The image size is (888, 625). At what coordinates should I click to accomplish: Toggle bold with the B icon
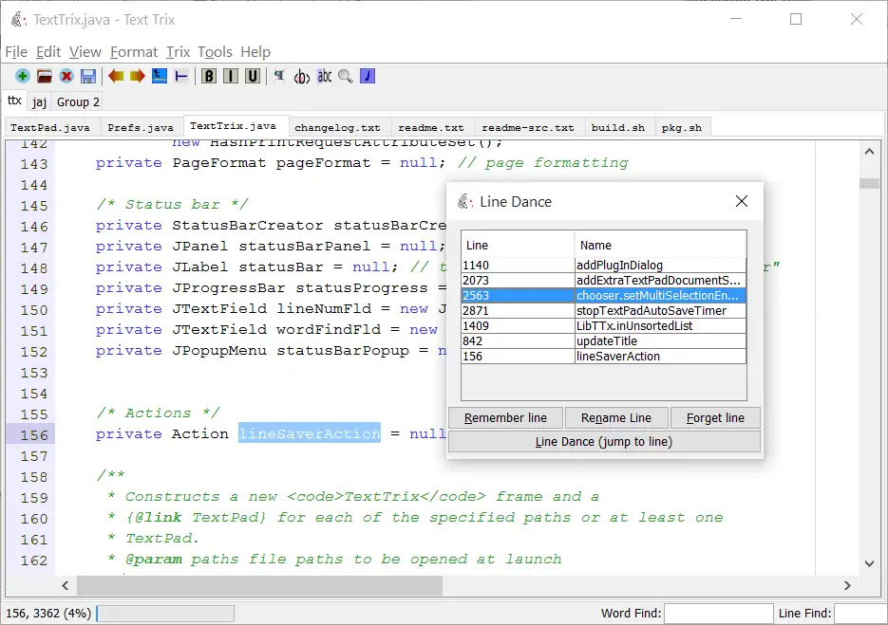pos(208,76)
